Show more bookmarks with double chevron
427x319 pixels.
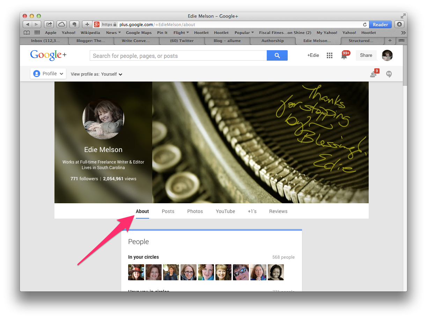pyautogui.click(x=403, y=33)
